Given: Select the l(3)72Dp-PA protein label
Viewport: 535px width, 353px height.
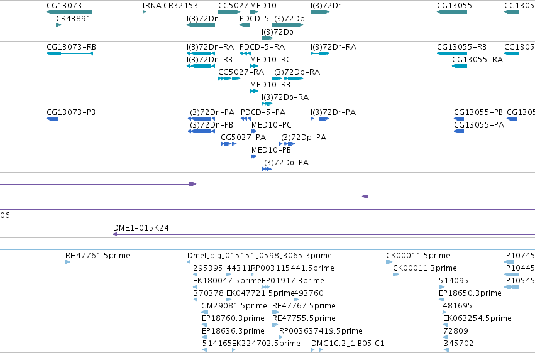Looking at the screenshot, I should coord(302,138).
